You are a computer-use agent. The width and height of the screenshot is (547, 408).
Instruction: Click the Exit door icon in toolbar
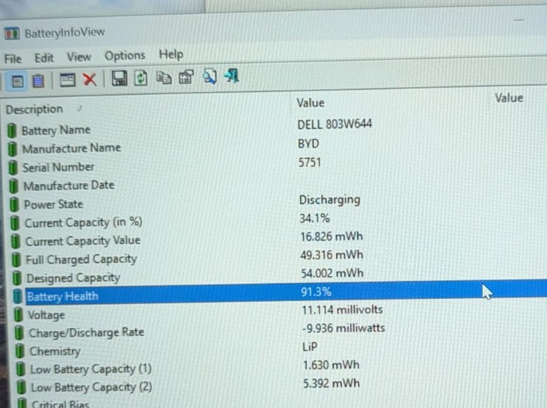[x=232, y=76]
